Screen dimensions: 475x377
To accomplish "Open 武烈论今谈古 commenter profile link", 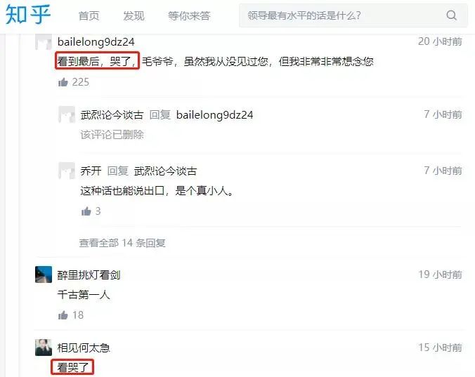I will coord(112,114).
